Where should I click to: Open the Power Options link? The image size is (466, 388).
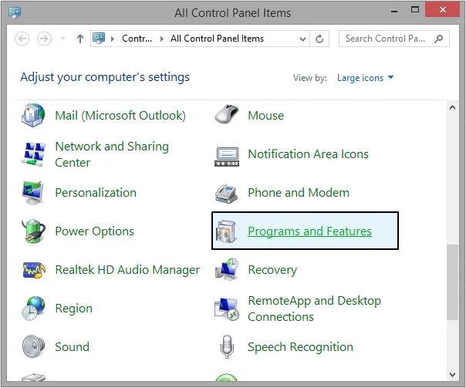(x=94, y=231)
